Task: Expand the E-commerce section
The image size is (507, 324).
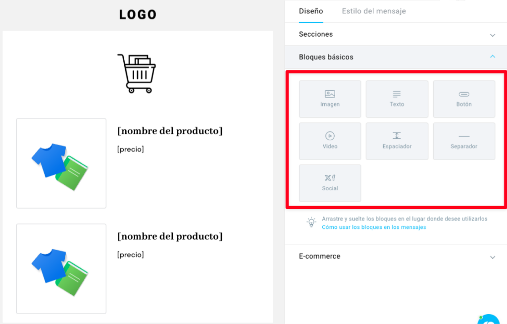Action: 396,256
